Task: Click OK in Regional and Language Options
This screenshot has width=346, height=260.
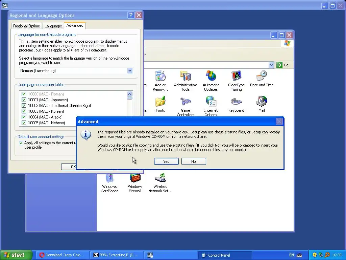Action: (x=69, y=167)
